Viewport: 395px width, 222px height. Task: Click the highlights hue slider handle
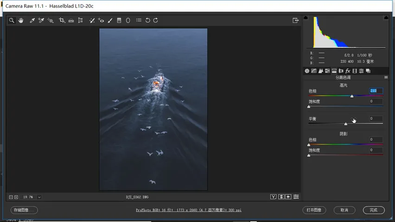click(352, 96)
